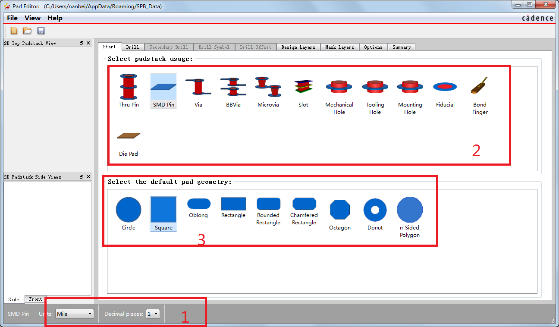Click the Open padstack folder icon

tap(28, 31)
